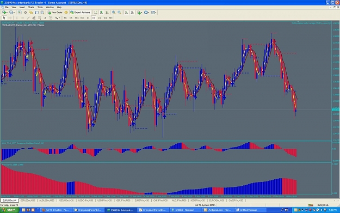Select the Fibonacci retracement tool
Viewport: 340px width, 213px height.
(x=40, y=18)
